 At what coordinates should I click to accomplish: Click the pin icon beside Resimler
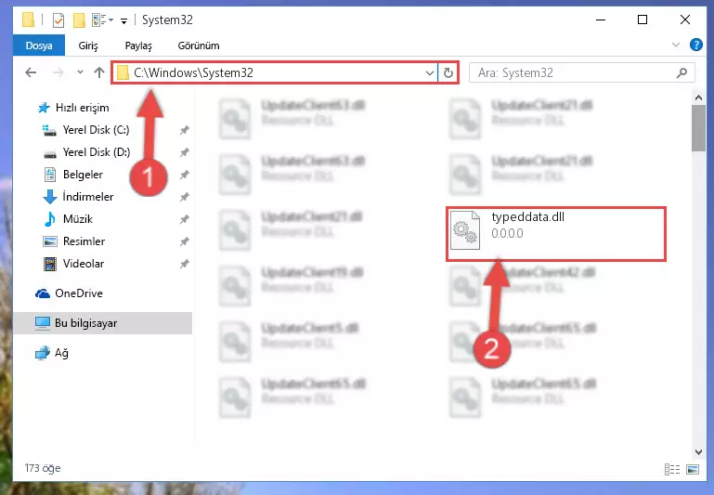[184, 241]
